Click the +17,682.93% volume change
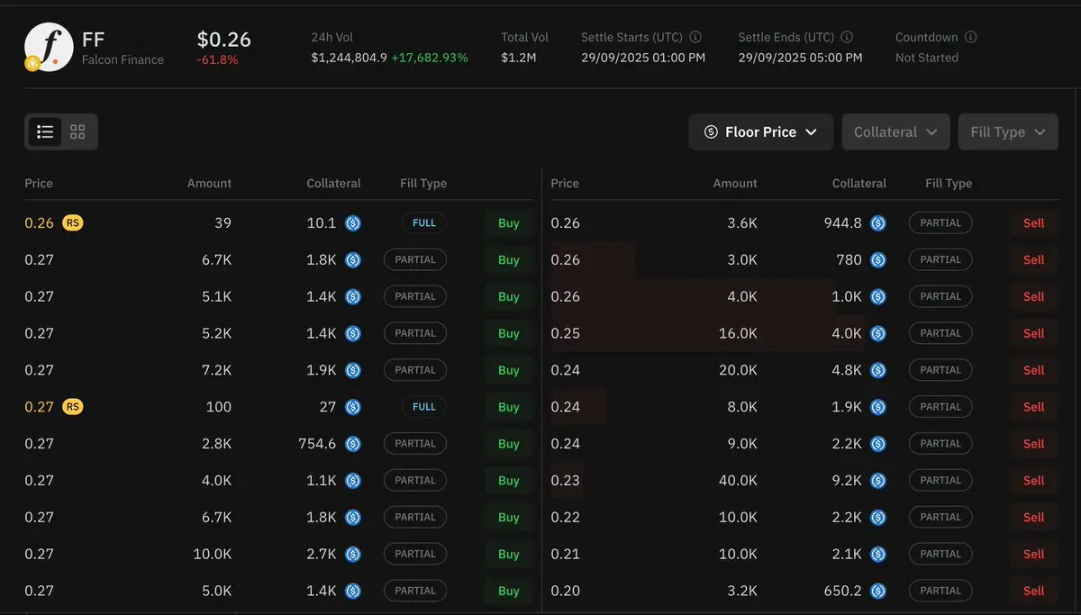This screenshot has height=615, width=1081. 430,58
